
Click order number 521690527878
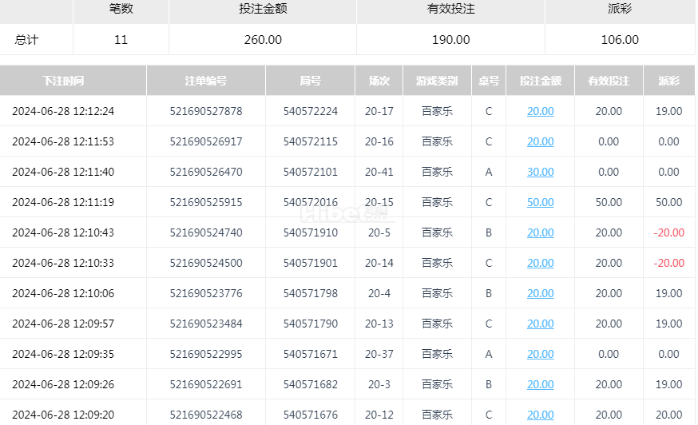point(206,111)
